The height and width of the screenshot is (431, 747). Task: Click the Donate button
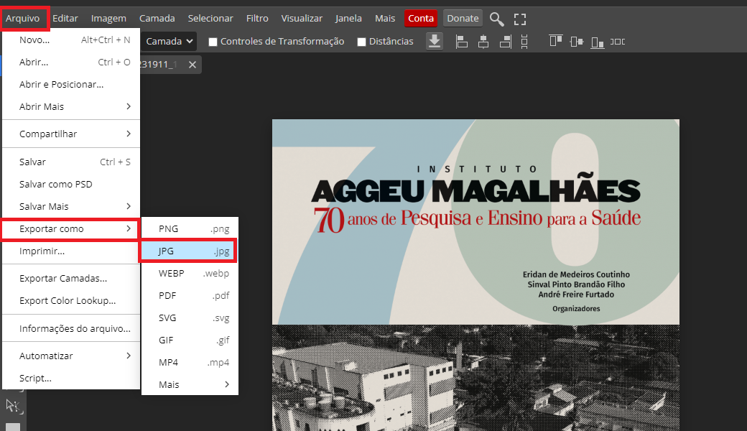pos(463,19)
